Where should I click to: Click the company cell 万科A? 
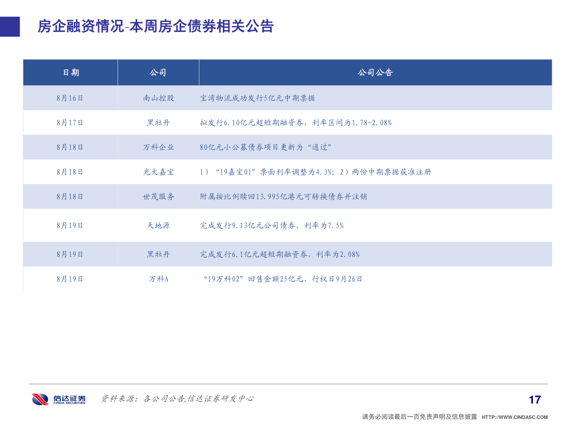point(159,279)
